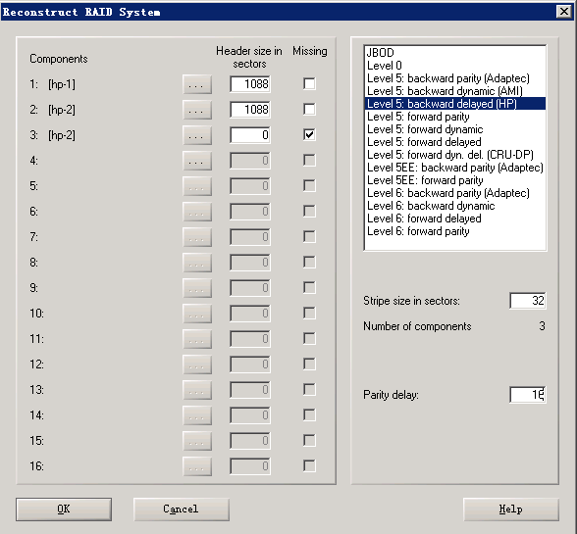The height and width of the screenshot is (534, 577).
Task: Choose Level 5: backward dynamic (AMI)
Action: point(455,91)
